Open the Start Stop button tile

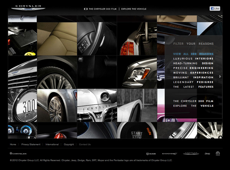137,130
